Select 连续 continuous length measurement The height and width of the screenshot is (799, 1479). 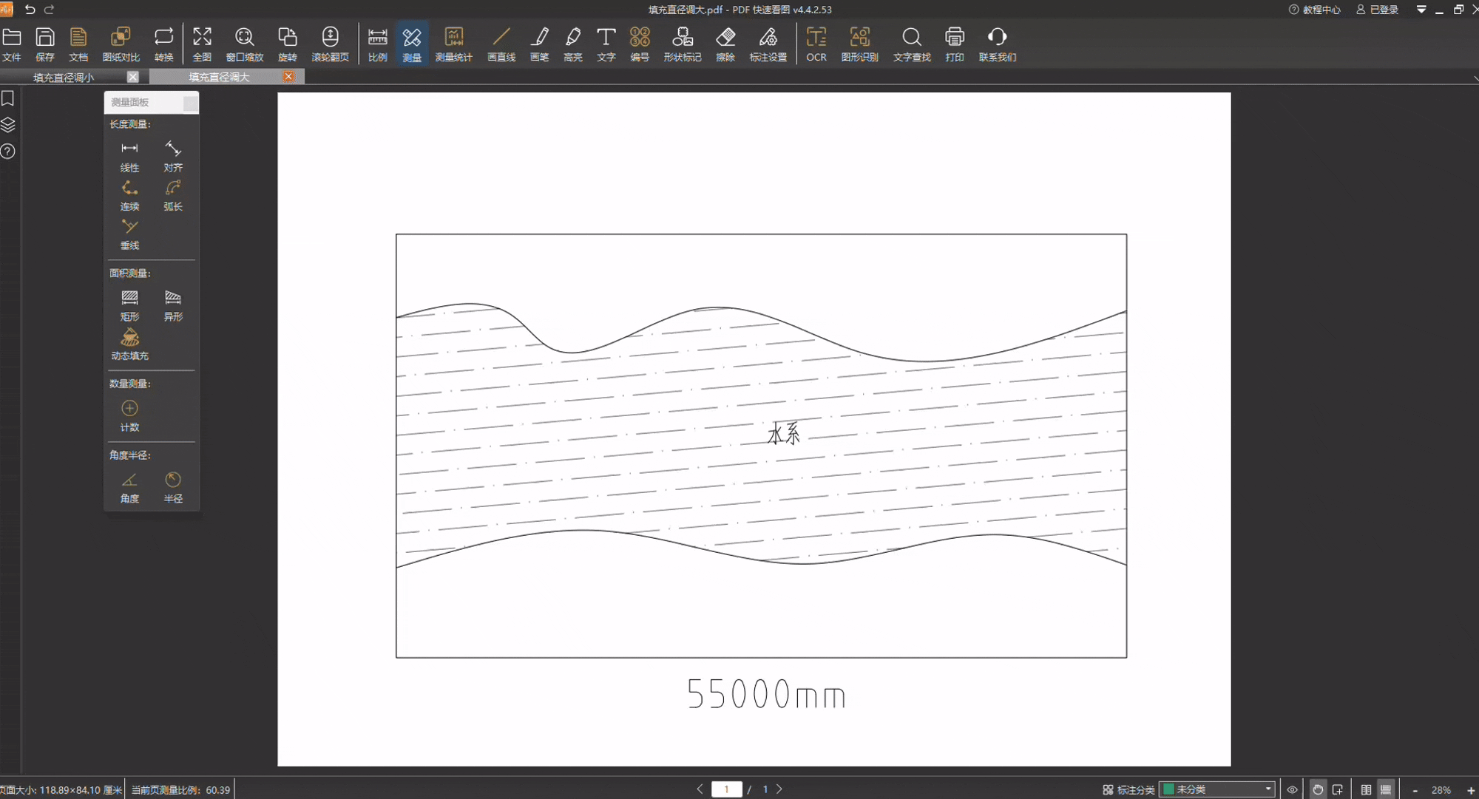tap(129, 196)
